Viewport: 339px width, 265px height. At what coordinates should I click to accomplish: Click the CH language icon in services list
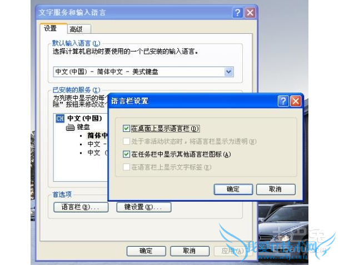click(60, 119)
